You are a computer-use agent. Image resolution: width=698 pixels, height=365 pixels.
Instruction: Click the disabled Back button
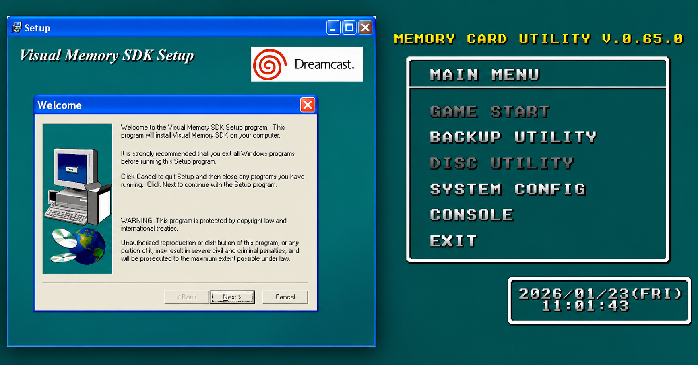coord(186,297)
